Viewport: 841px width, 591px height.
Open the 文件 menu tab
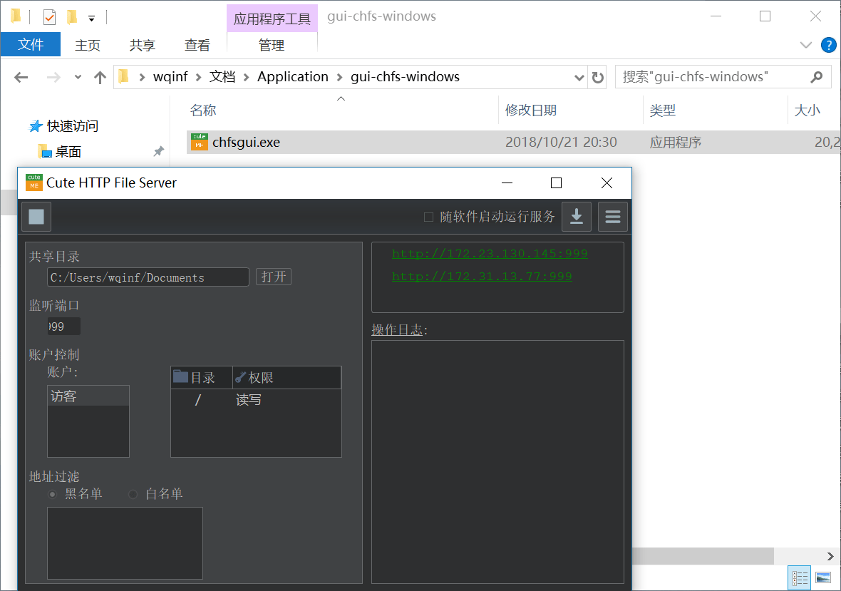pos(31,45)
